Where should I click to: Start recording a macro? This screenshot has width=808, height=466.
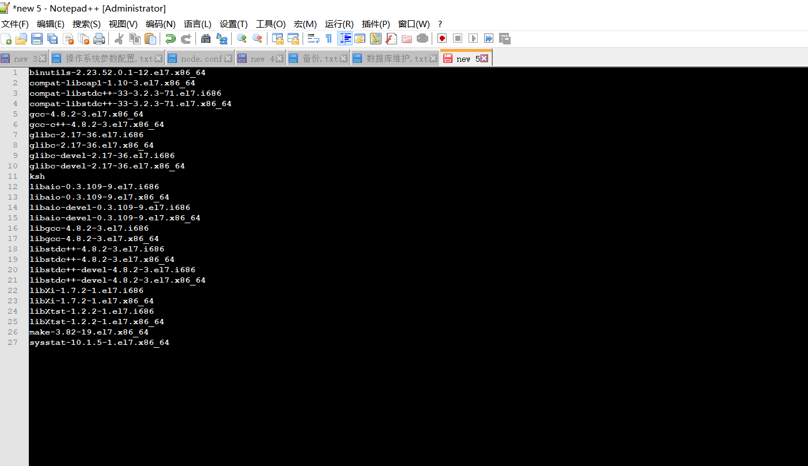pyautogui.click(x=442, y=39)
